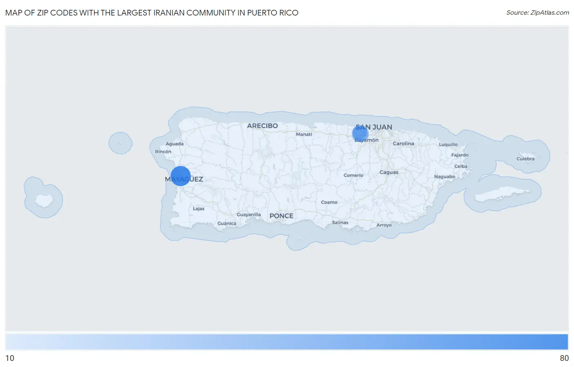Click the Luquillo town label
This screenshot has width=574, height=367.
448,145
